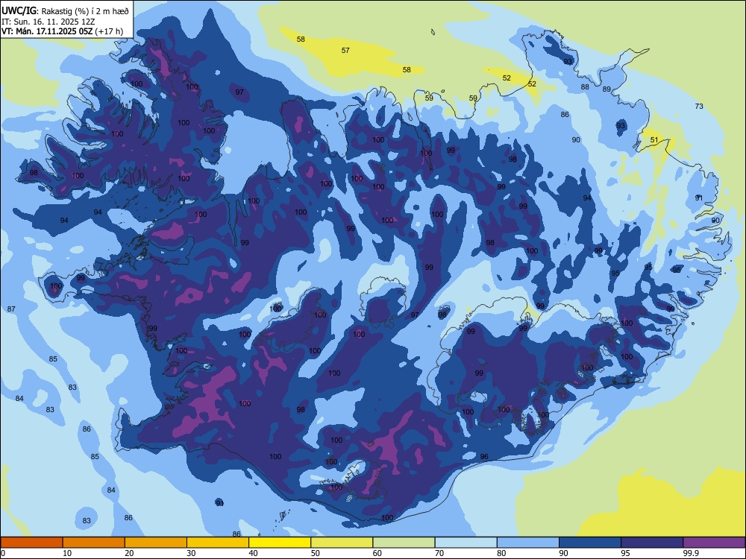Click the 51 value in the yellow patch
The image size is (746, 559).
pos(654,140)
